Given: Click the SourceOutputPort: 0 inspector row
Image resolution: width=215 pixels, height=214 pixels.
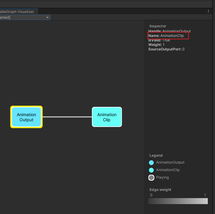Looking at the screenshot, I should tap(166, 49).
